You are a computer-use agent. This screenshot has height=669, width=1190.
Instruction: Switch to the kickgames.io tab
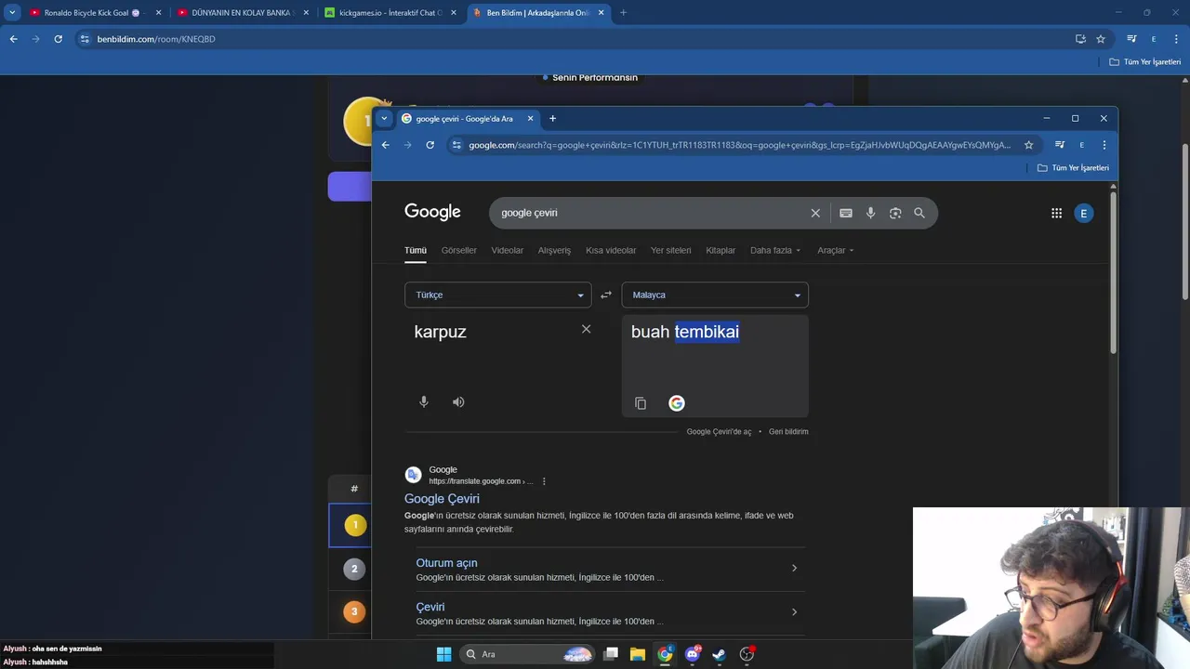[x=389, y=13]
